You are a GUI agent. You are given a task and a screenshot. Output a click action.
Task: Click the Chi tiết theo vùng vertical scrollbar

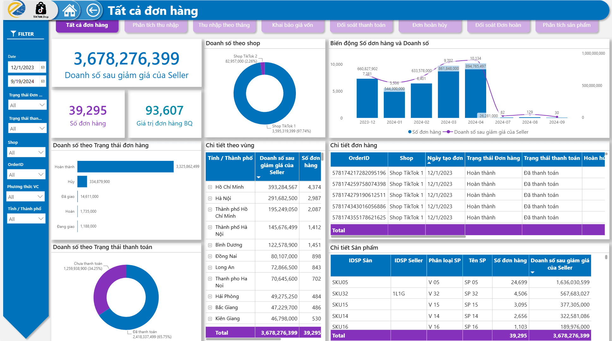pos(322,157)
